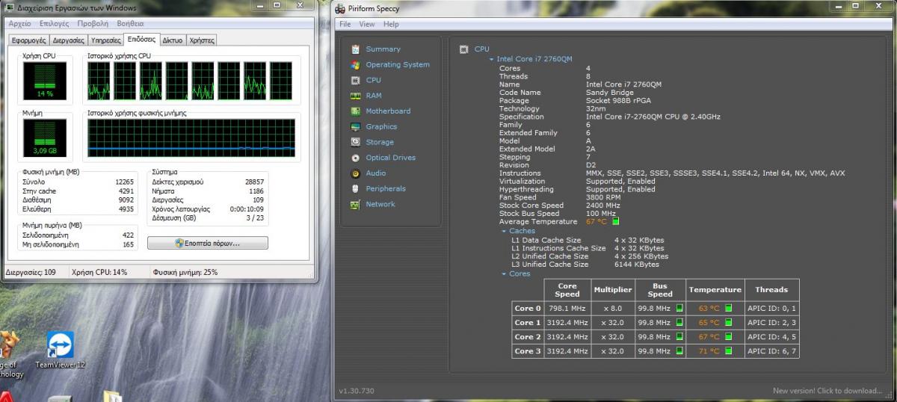Click the Optical Drives link in sidebar

pyautogui.click(x=390, y=158)
